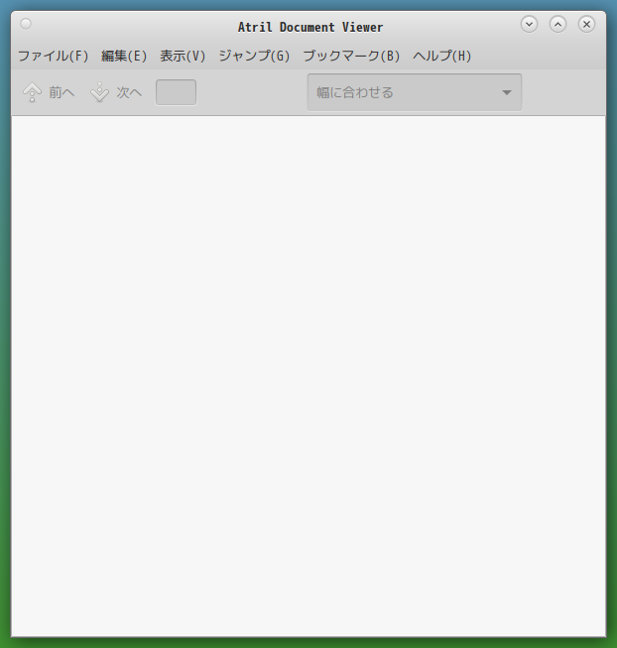Minimize the Atril window with down chevron
Screen dimensions: 617x648
529,24
